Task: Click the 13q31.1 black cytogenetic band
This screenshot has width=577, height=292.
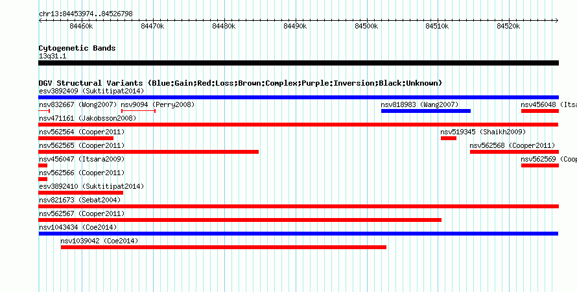Action: pos(298,63)
